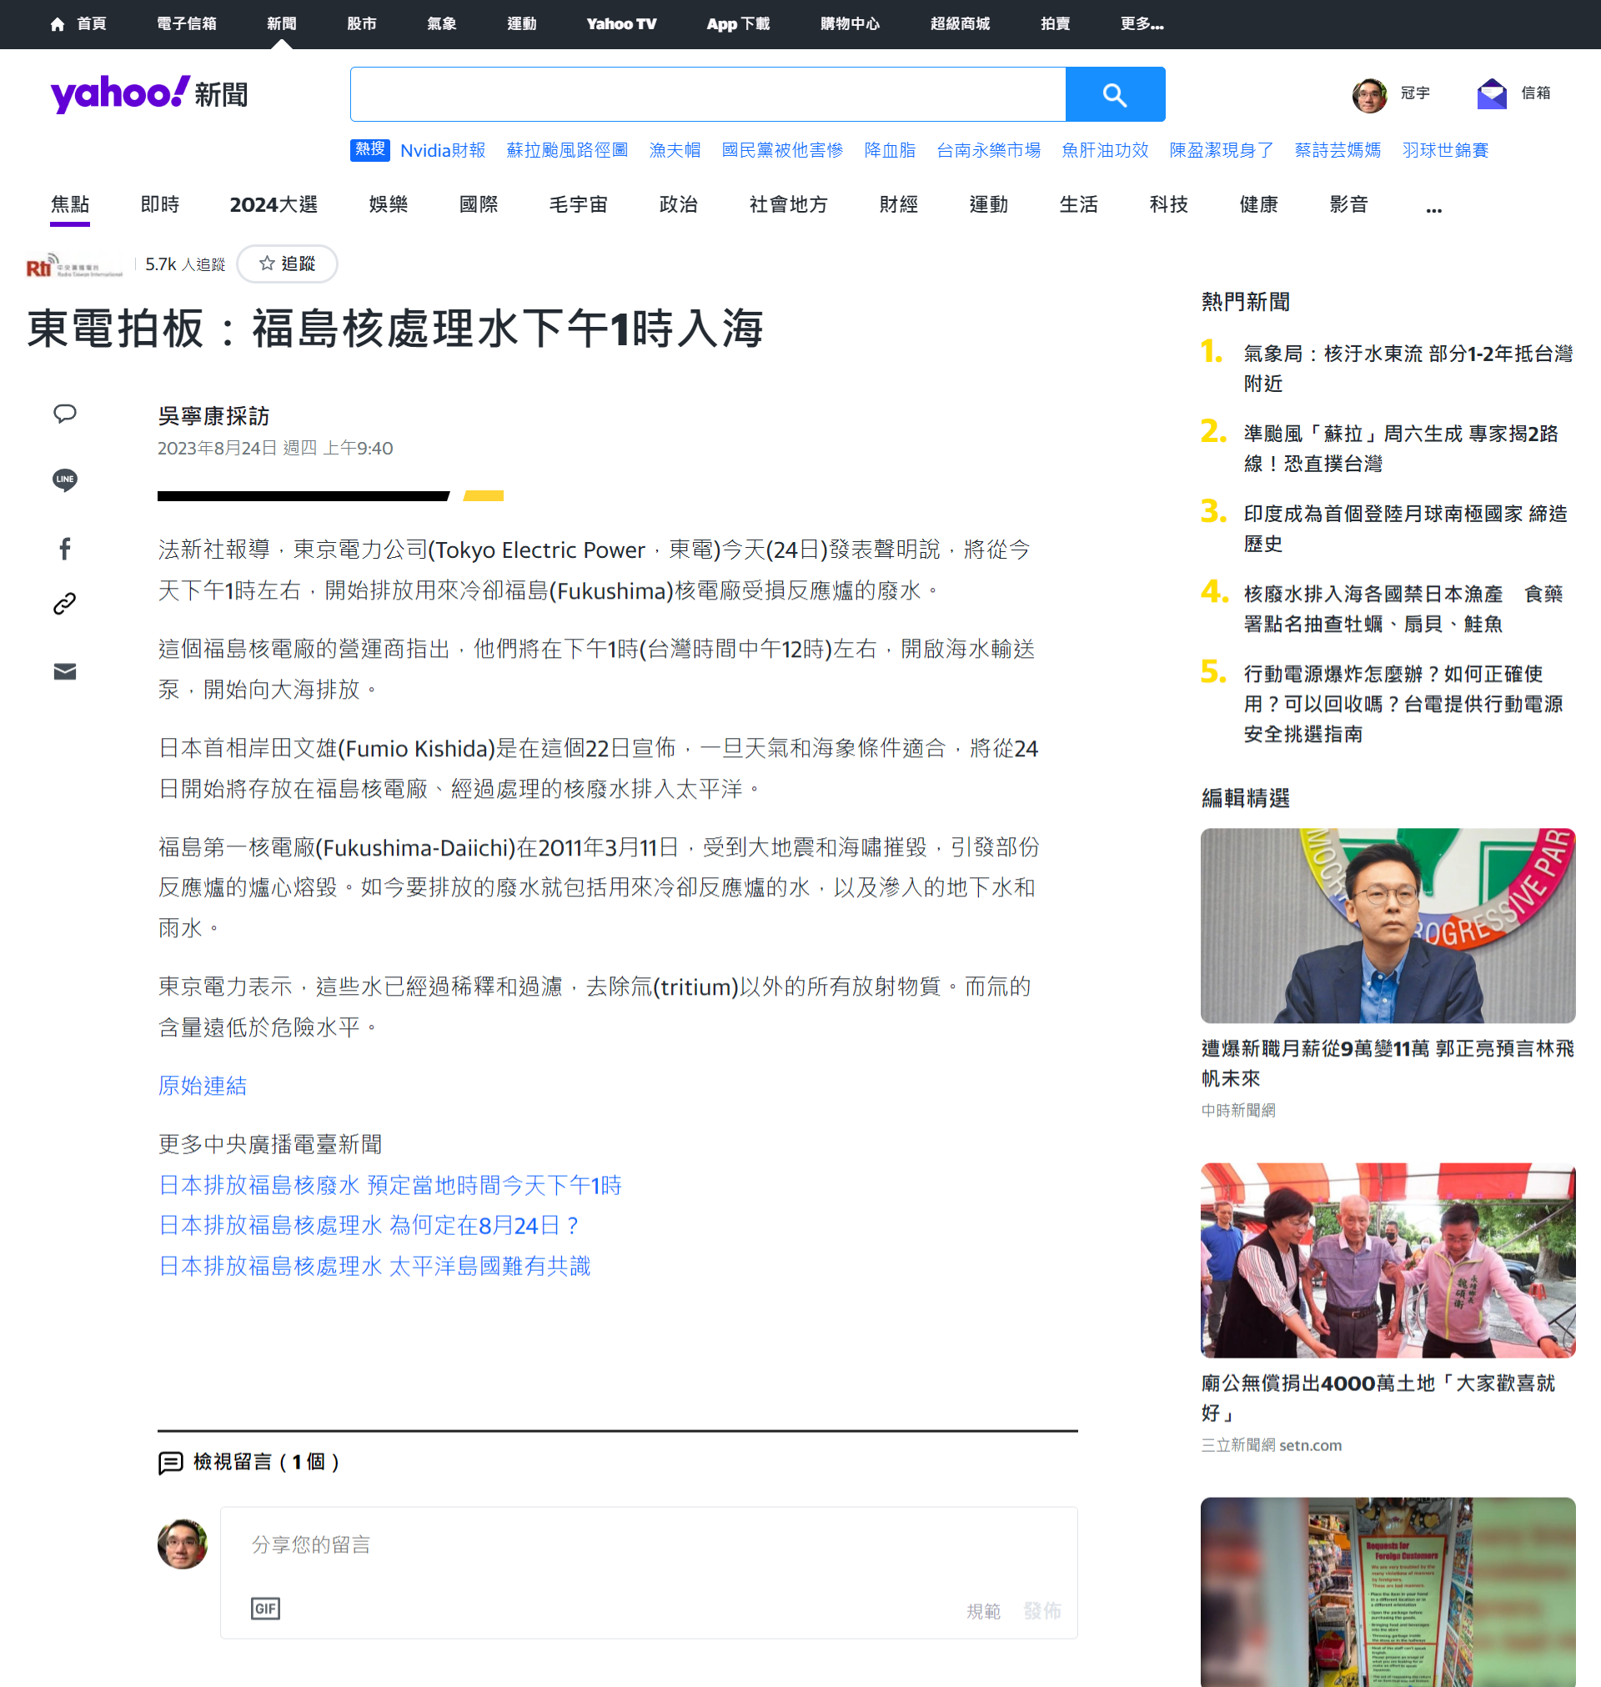Expand 檢視留言 comments section
This screenshot has height=1687, width=1601.
pos(250,1462)
